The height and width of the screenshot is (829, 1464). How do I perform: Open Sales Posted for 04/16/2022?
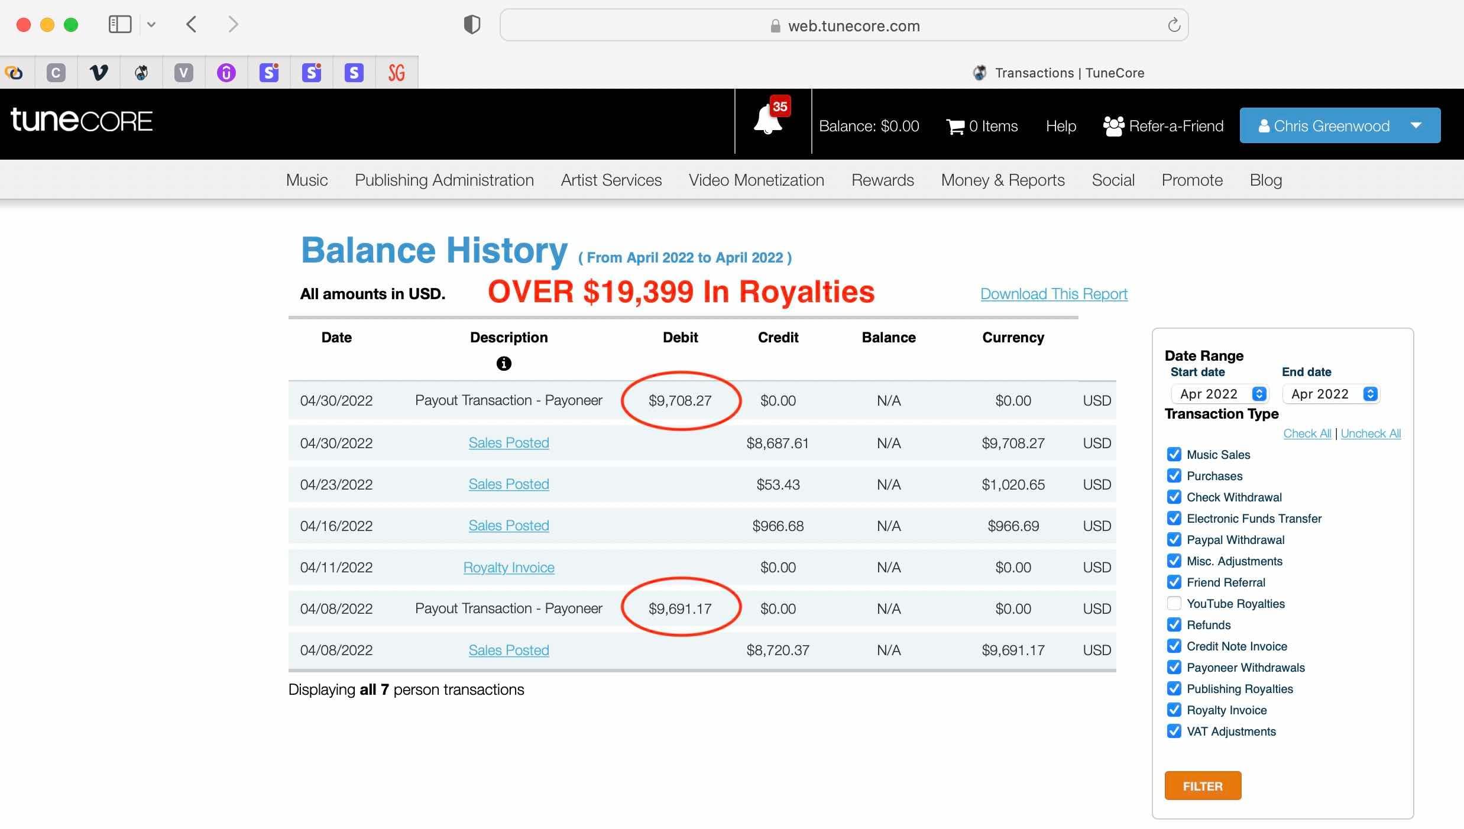click(x=508, y=526)
